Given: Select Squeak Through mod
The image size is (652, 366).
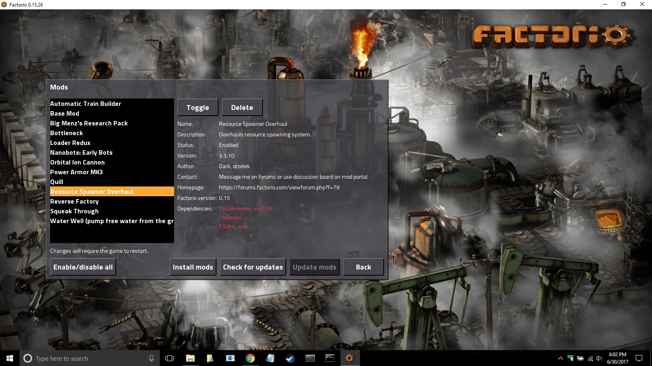Looking at the screenshot, I should tap(112, 211).
